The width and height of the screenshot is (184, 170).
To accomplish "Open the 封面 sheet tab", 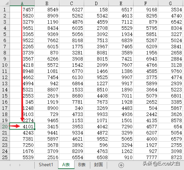I will coord(99,165).
